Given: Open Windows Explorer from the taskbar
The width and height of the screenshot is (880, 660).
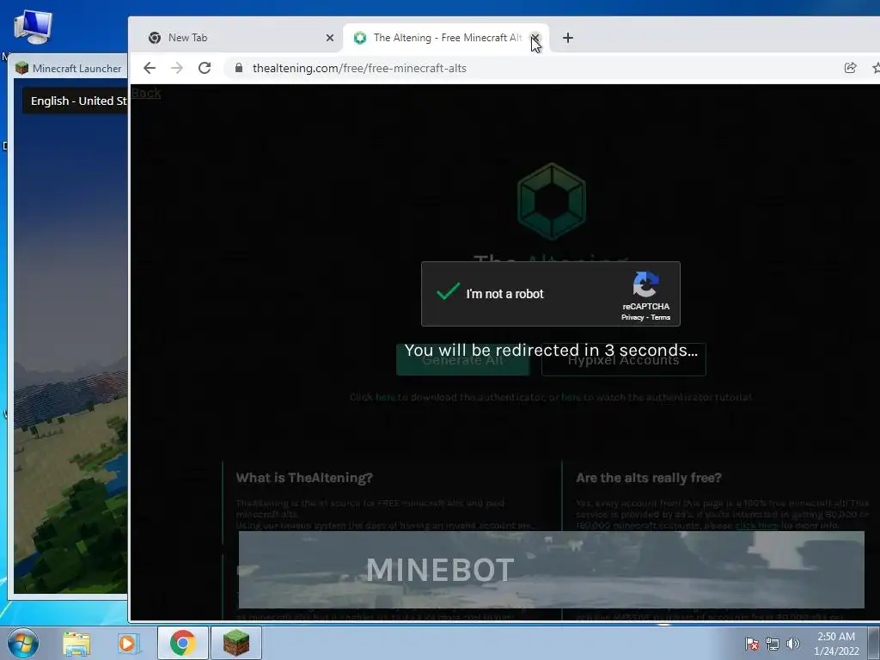Looking at the screenshot, I should click(76, 643).
